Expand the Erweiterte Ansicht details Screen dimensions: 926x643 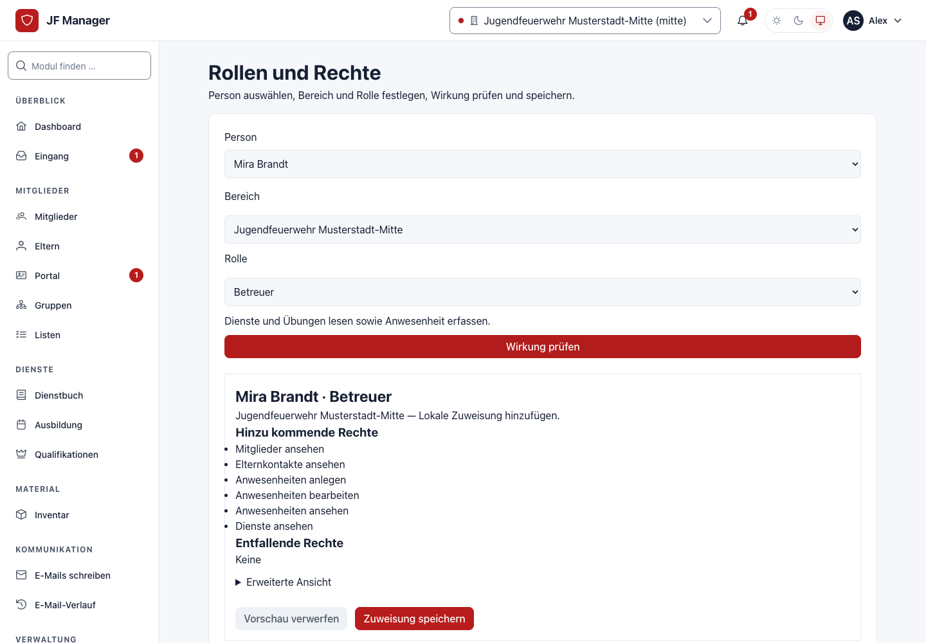[x=284, y=582]
